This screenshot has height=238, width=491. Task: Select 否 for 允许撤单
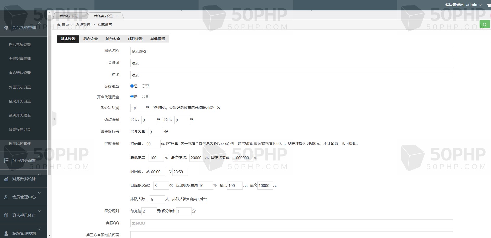click(x=143, y=86)
